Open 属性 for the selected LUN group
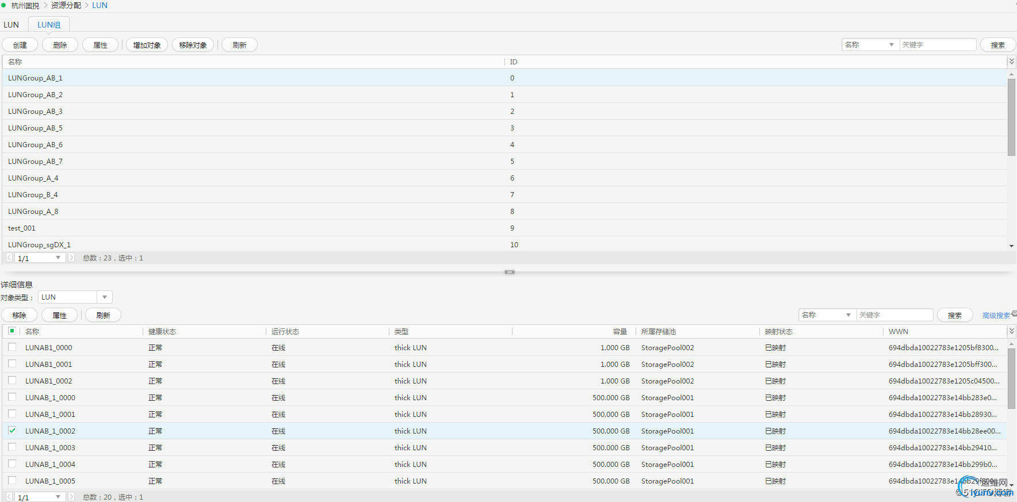1017x502 pixels. pos(100,45)
